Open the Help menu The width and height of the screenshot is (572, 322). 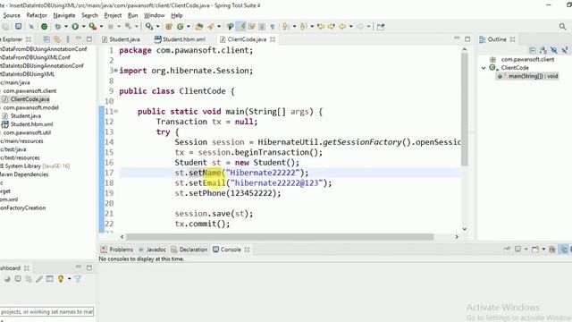coord(177,15)
